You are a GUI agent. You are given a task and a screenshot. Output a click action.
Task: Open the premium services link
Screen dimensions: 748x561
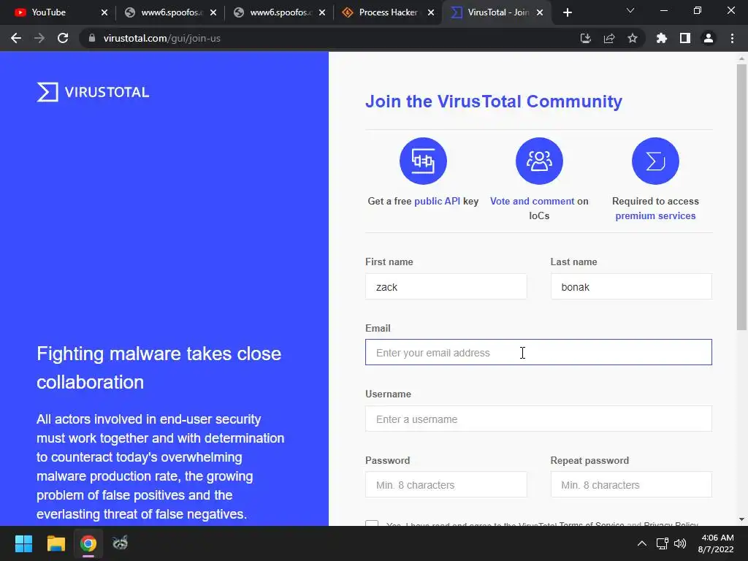655,216
